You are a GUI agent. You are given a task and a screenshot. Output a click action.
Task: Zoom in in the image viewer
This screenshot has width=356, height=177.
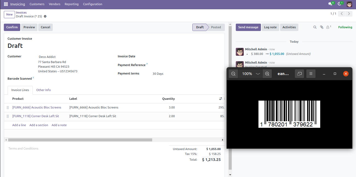tap(267, 74)
